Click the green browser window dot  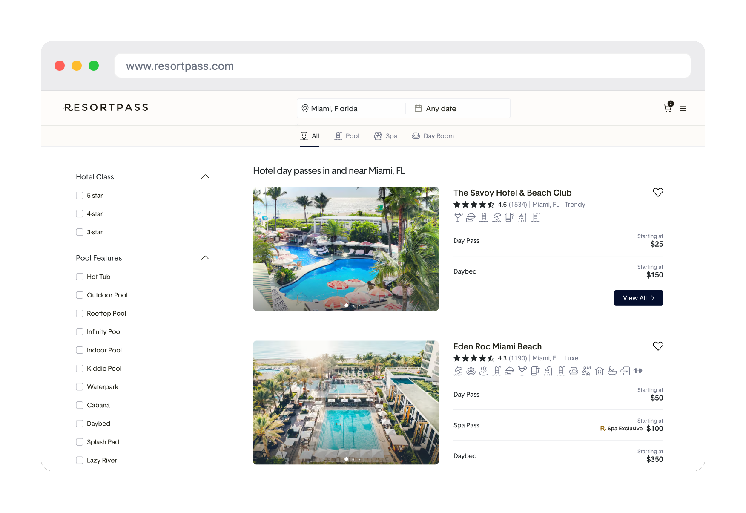click(x=94, y=66)
